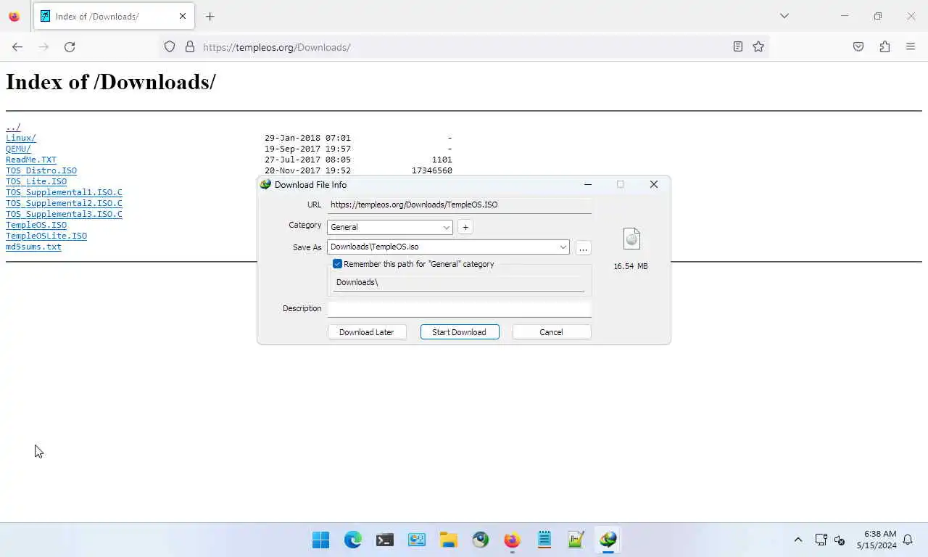Screen dimensions: 928x557
Task: Click the Firefox view icon in tab bar
Action: (14, 16)
